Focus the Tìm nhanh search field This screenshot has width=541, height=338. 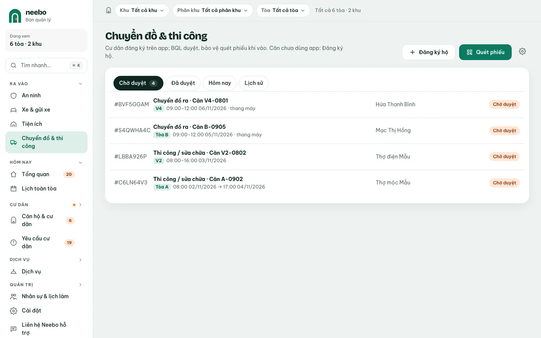point(46,65)
